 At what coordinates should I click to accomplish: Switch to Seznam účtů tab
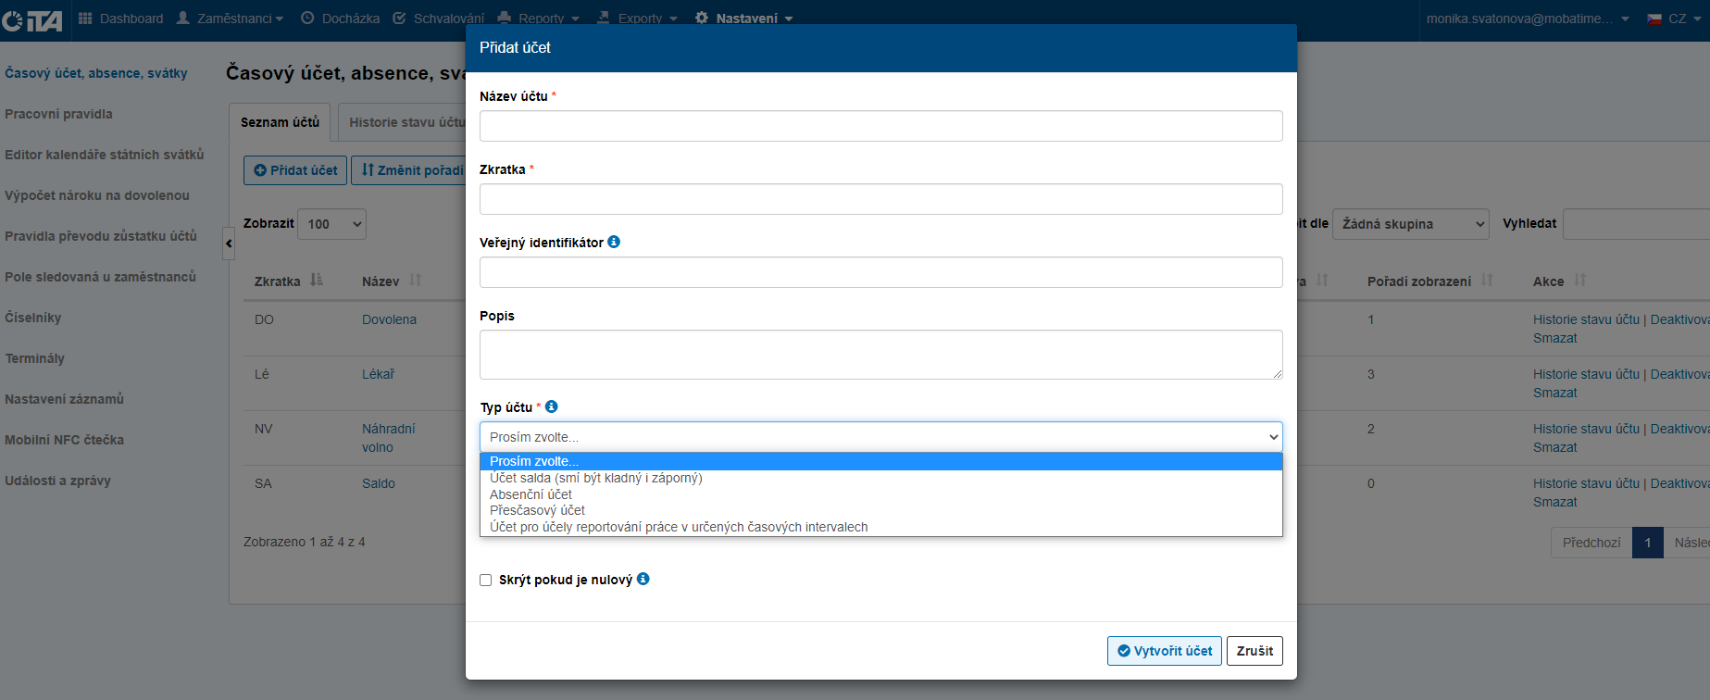(280, 122)
